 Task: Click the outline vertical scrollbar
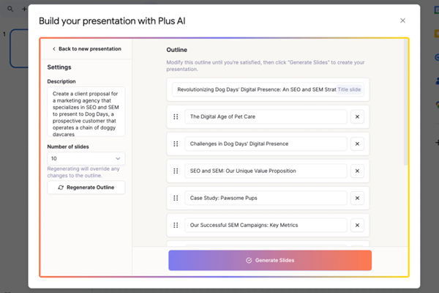click(x=406, y=103)
